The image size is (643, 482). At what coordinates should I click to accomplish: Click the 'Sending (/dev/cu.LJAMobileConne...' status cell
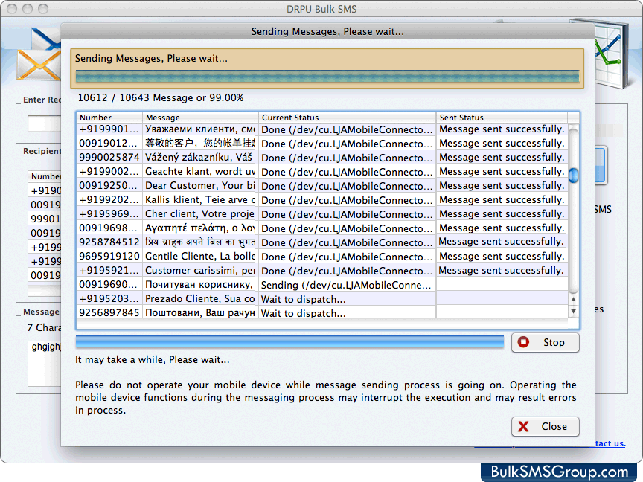tap(347, 285)
